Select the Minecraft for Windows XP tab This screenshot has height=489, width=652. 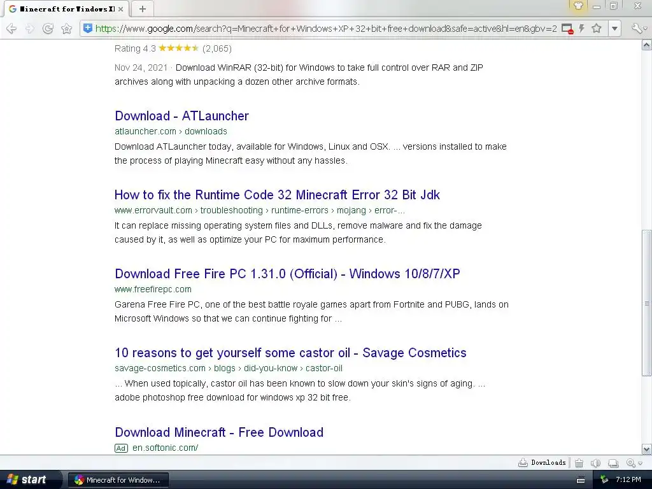[66, 9]
